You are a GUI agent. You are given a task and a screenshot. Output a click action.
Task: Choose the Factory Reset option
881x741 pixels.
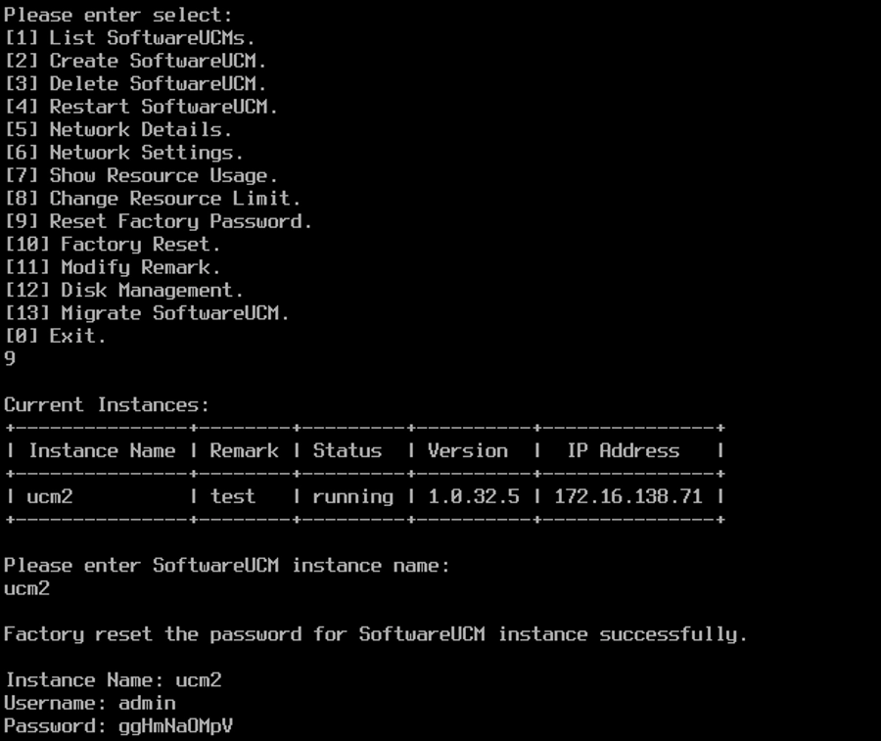pos(113,245)
